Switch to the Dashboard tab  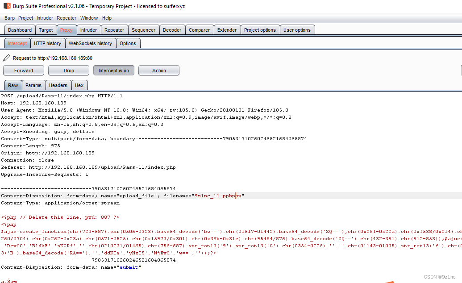[20, 30]
